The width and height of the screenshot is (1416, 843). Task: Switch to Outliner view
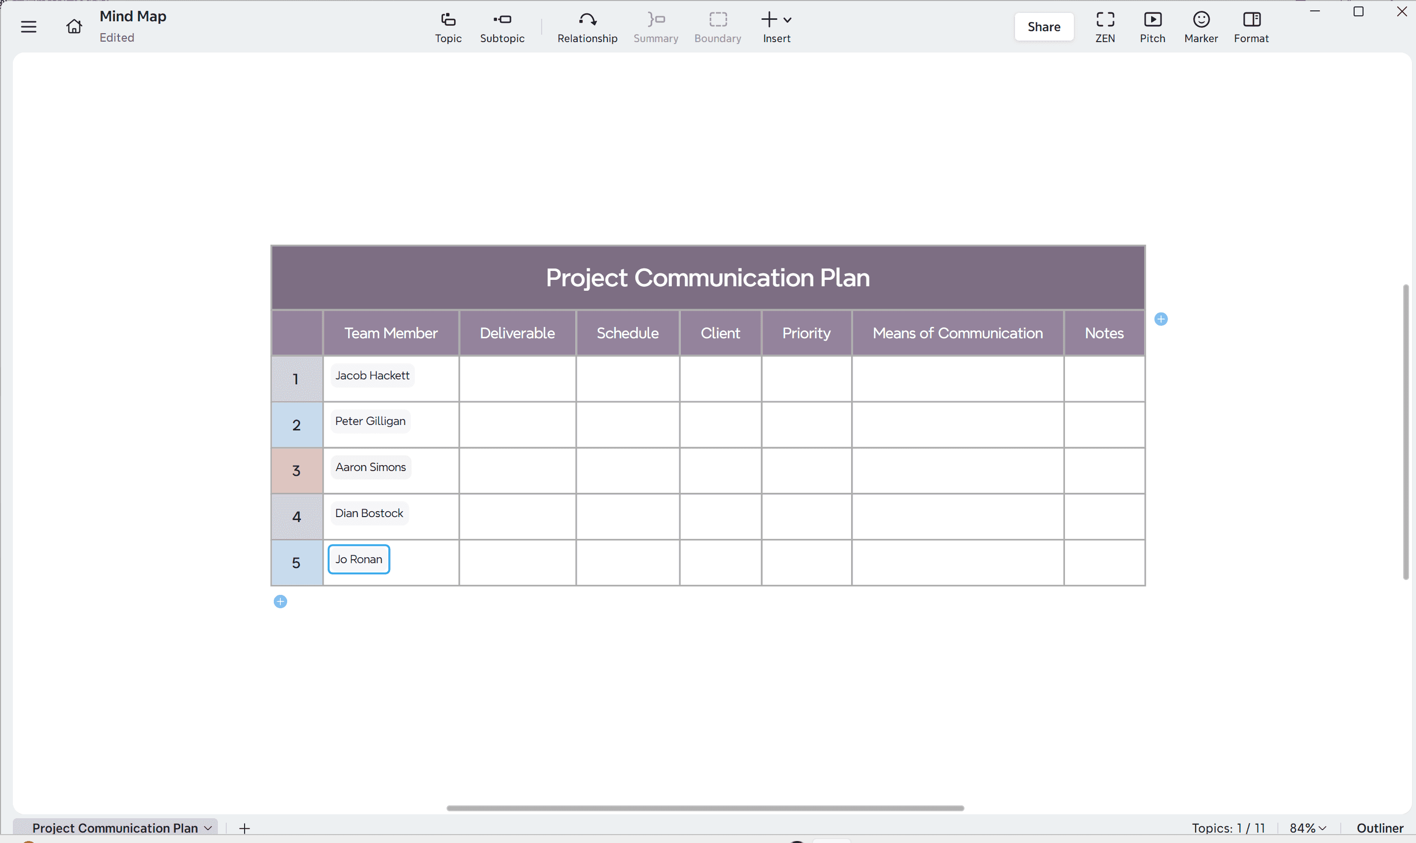(x=1380, y=828)
